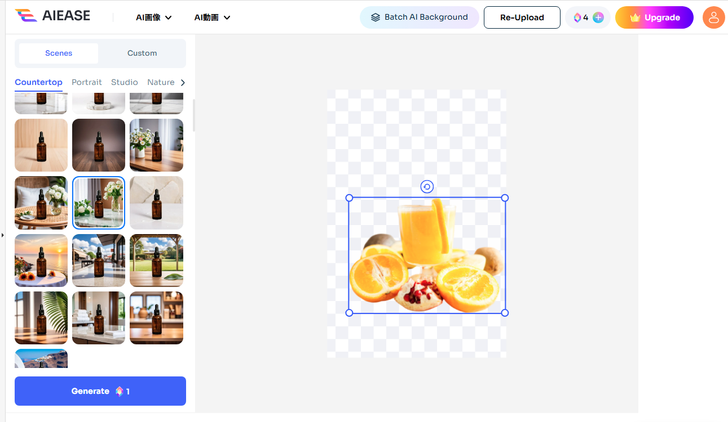The width and height of the screenshot is (728, 422).
Task: Click the bottom-left resize handle of image
Action: pos(349,313)
